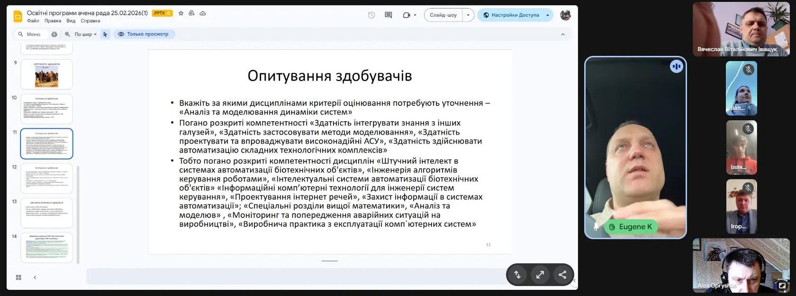796x296 pixels.
Task: Click Eugene K speaking indicator icon
Action: click(676, 67)
